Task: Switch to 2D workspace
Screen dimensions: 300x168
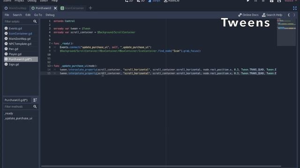Action: (x=129, y=1)
